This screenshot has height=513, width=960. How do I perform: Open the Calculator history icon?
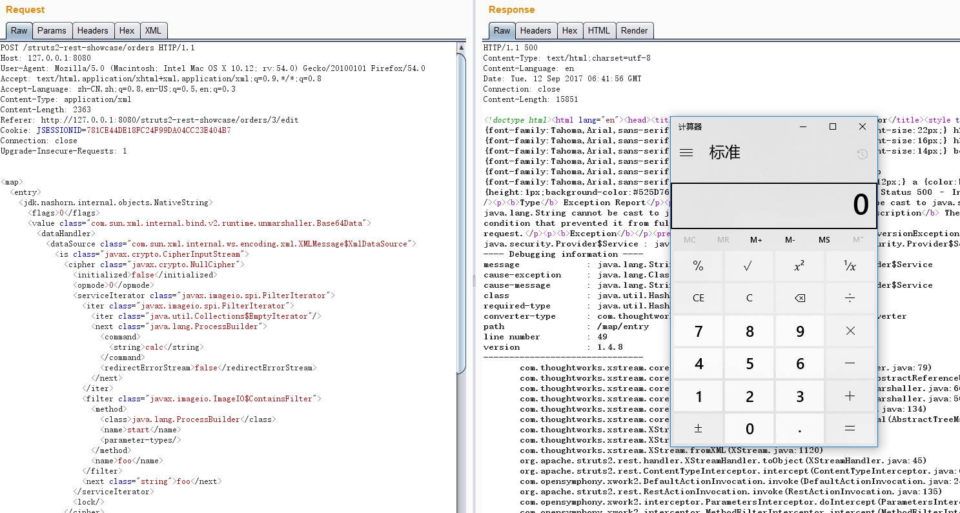pyautogui.click(x=861, y=154)
